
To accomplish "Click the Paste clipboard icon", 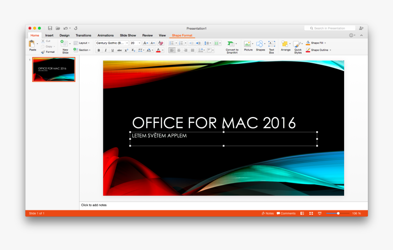I will [x=32, y=44].
